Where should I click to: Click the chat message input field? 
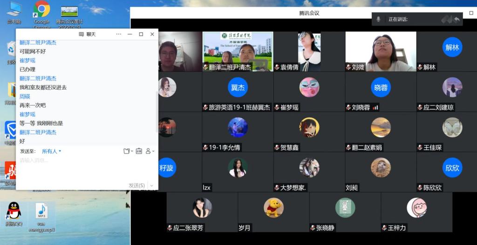(x=84, y=168)
